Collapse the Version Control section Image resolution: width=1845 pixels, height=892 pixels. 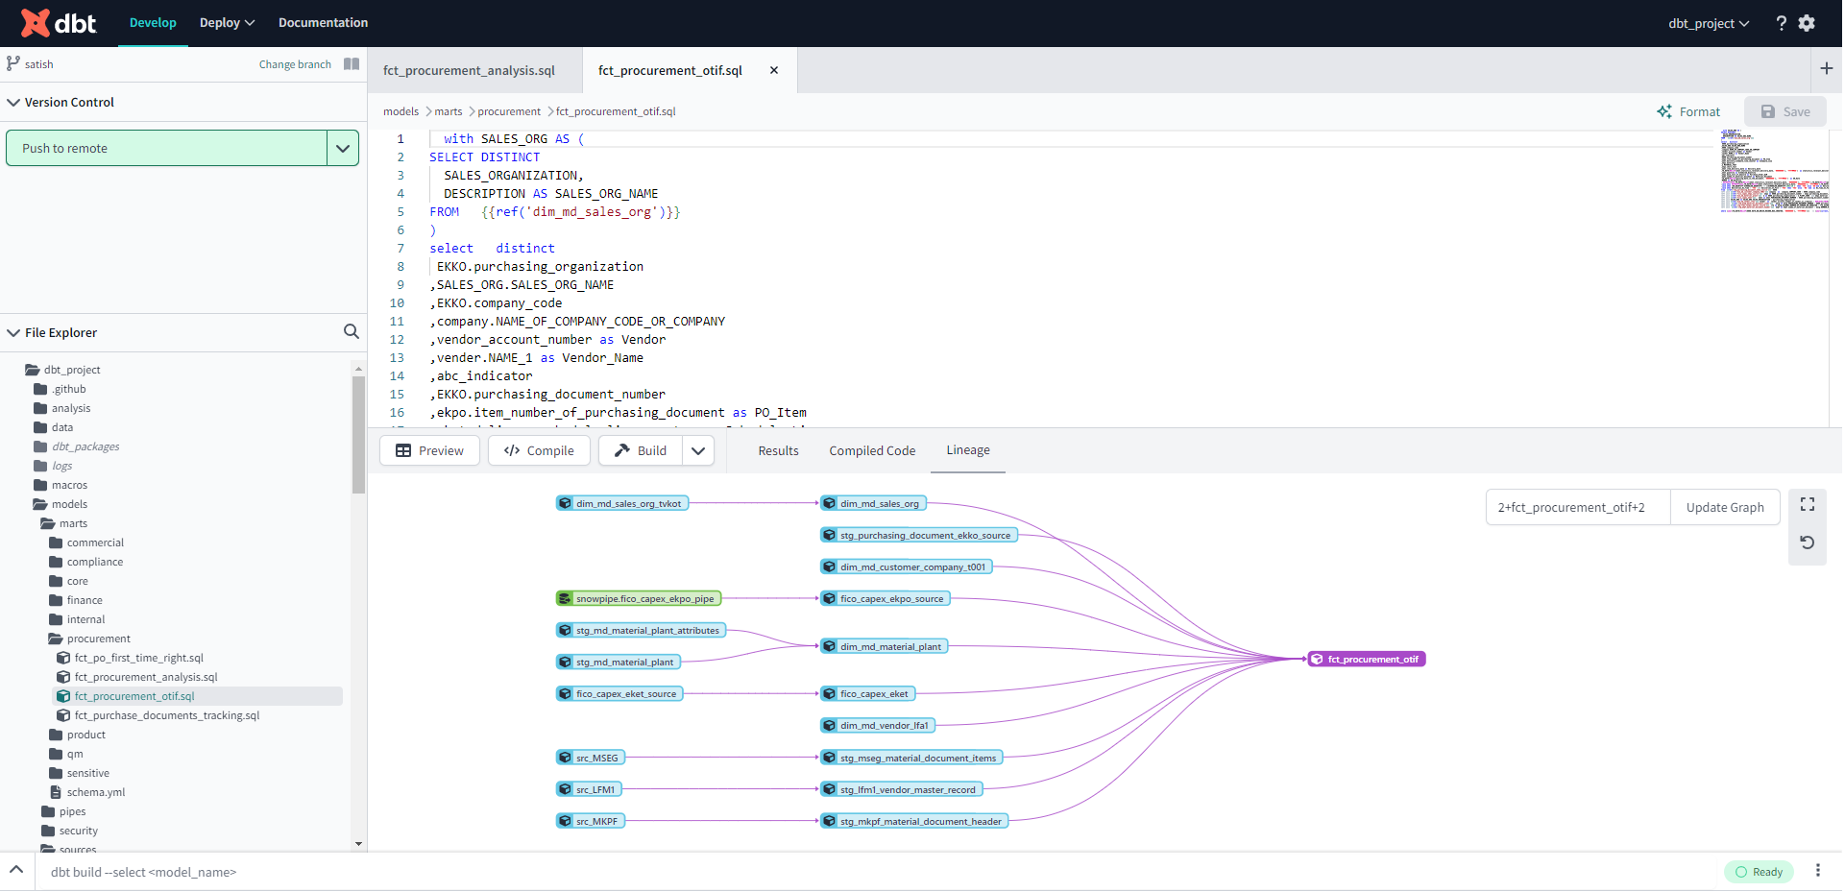pyautogui.click(x=13, y=103)
